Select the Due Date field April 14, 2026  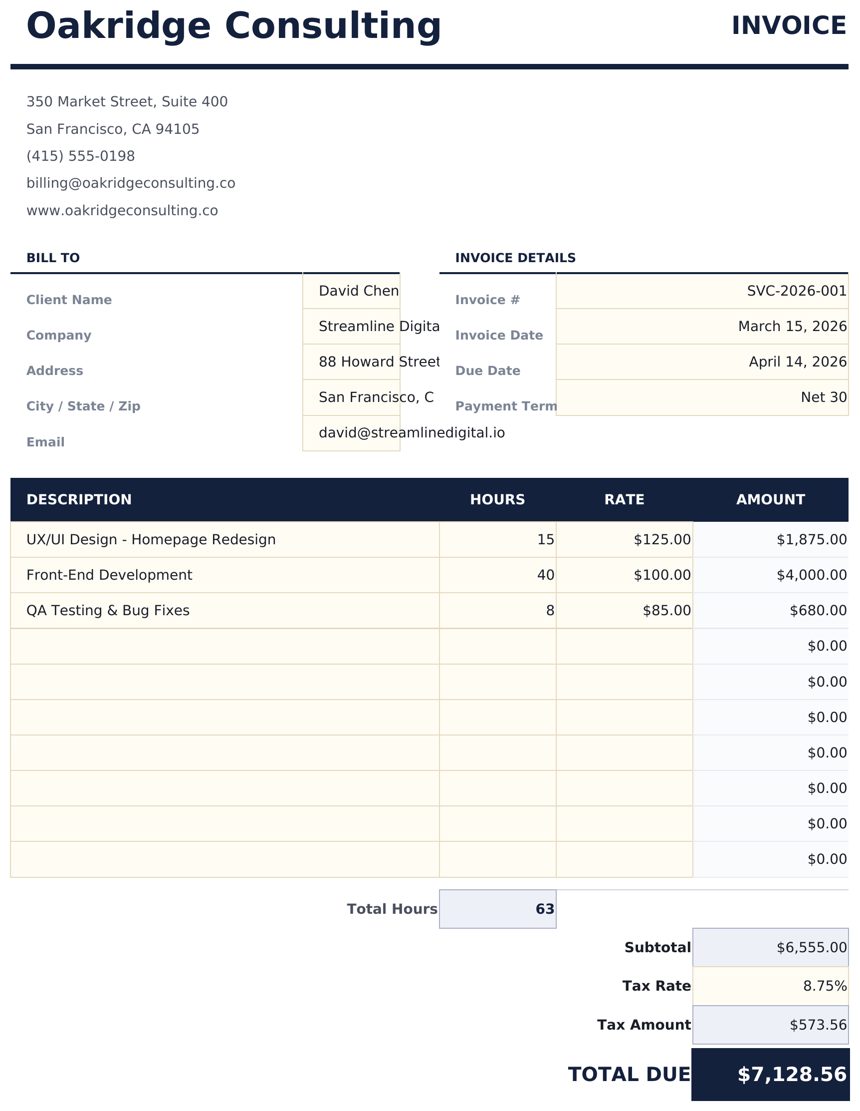click(701, 362)
